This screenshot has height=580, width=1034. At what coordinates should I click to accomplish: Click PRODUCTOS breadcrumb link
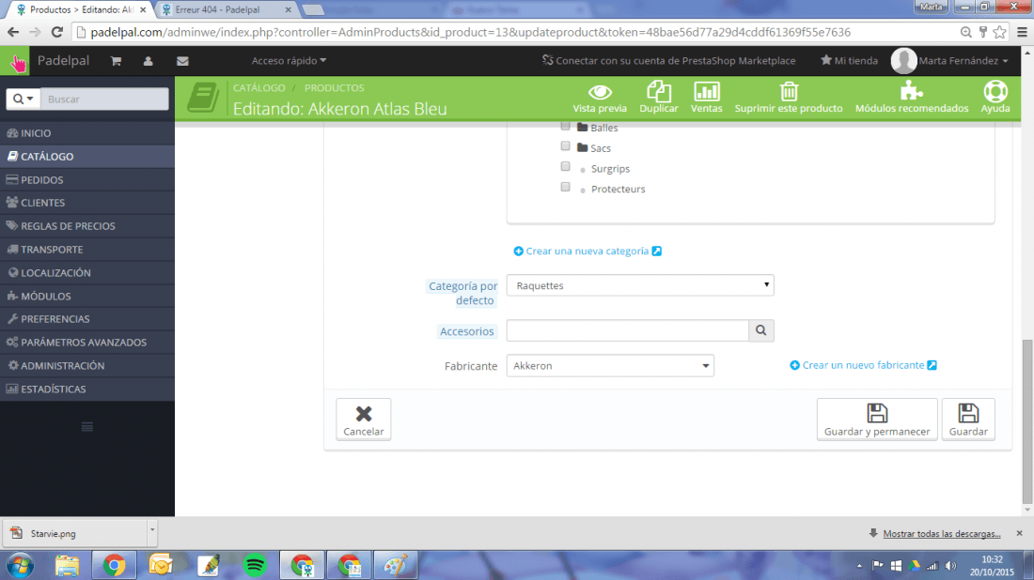[334, 87]
